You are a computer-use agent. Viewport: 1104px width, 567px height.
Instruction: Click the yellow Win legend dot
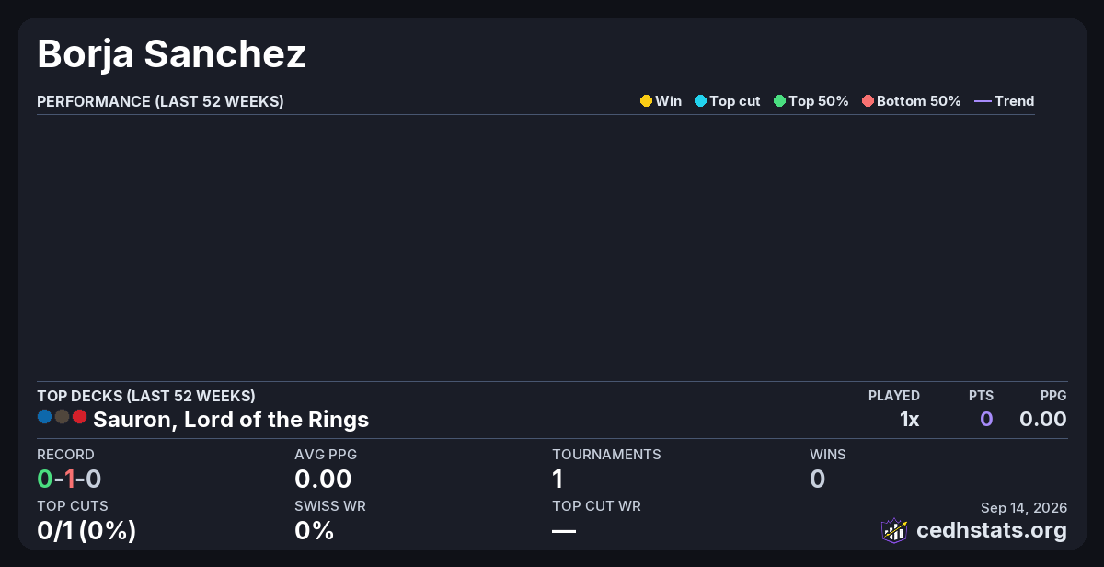[x=646, y=101]
